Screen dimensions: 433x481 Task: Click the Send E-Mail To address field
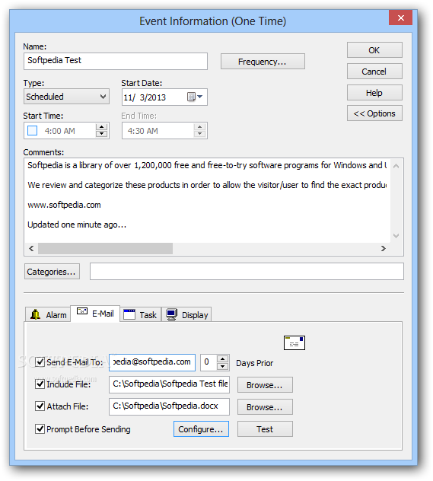tap(152, 362)
